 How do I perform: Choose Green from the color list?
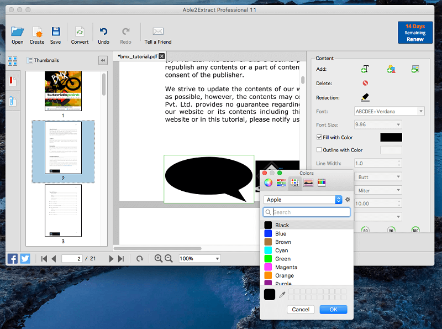click(307, 259)
